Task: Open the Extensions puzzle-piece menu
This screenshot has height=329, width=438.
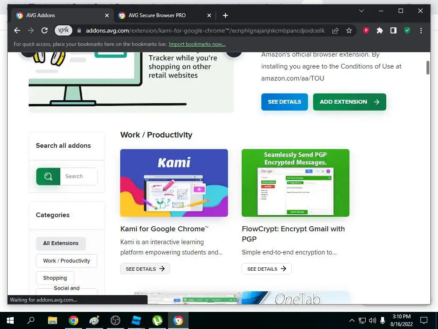Action: [x=380, y=30]
